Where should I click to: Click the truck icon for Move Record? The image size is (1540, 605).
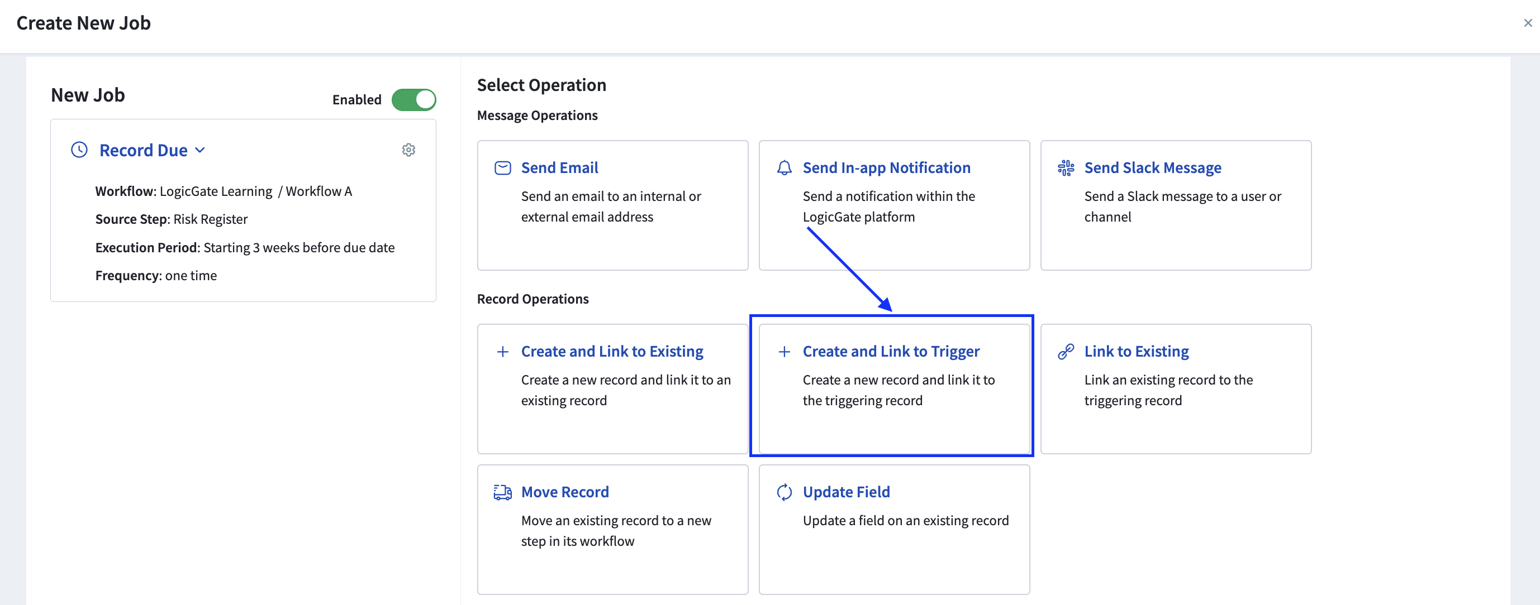[x=503, y=492]
